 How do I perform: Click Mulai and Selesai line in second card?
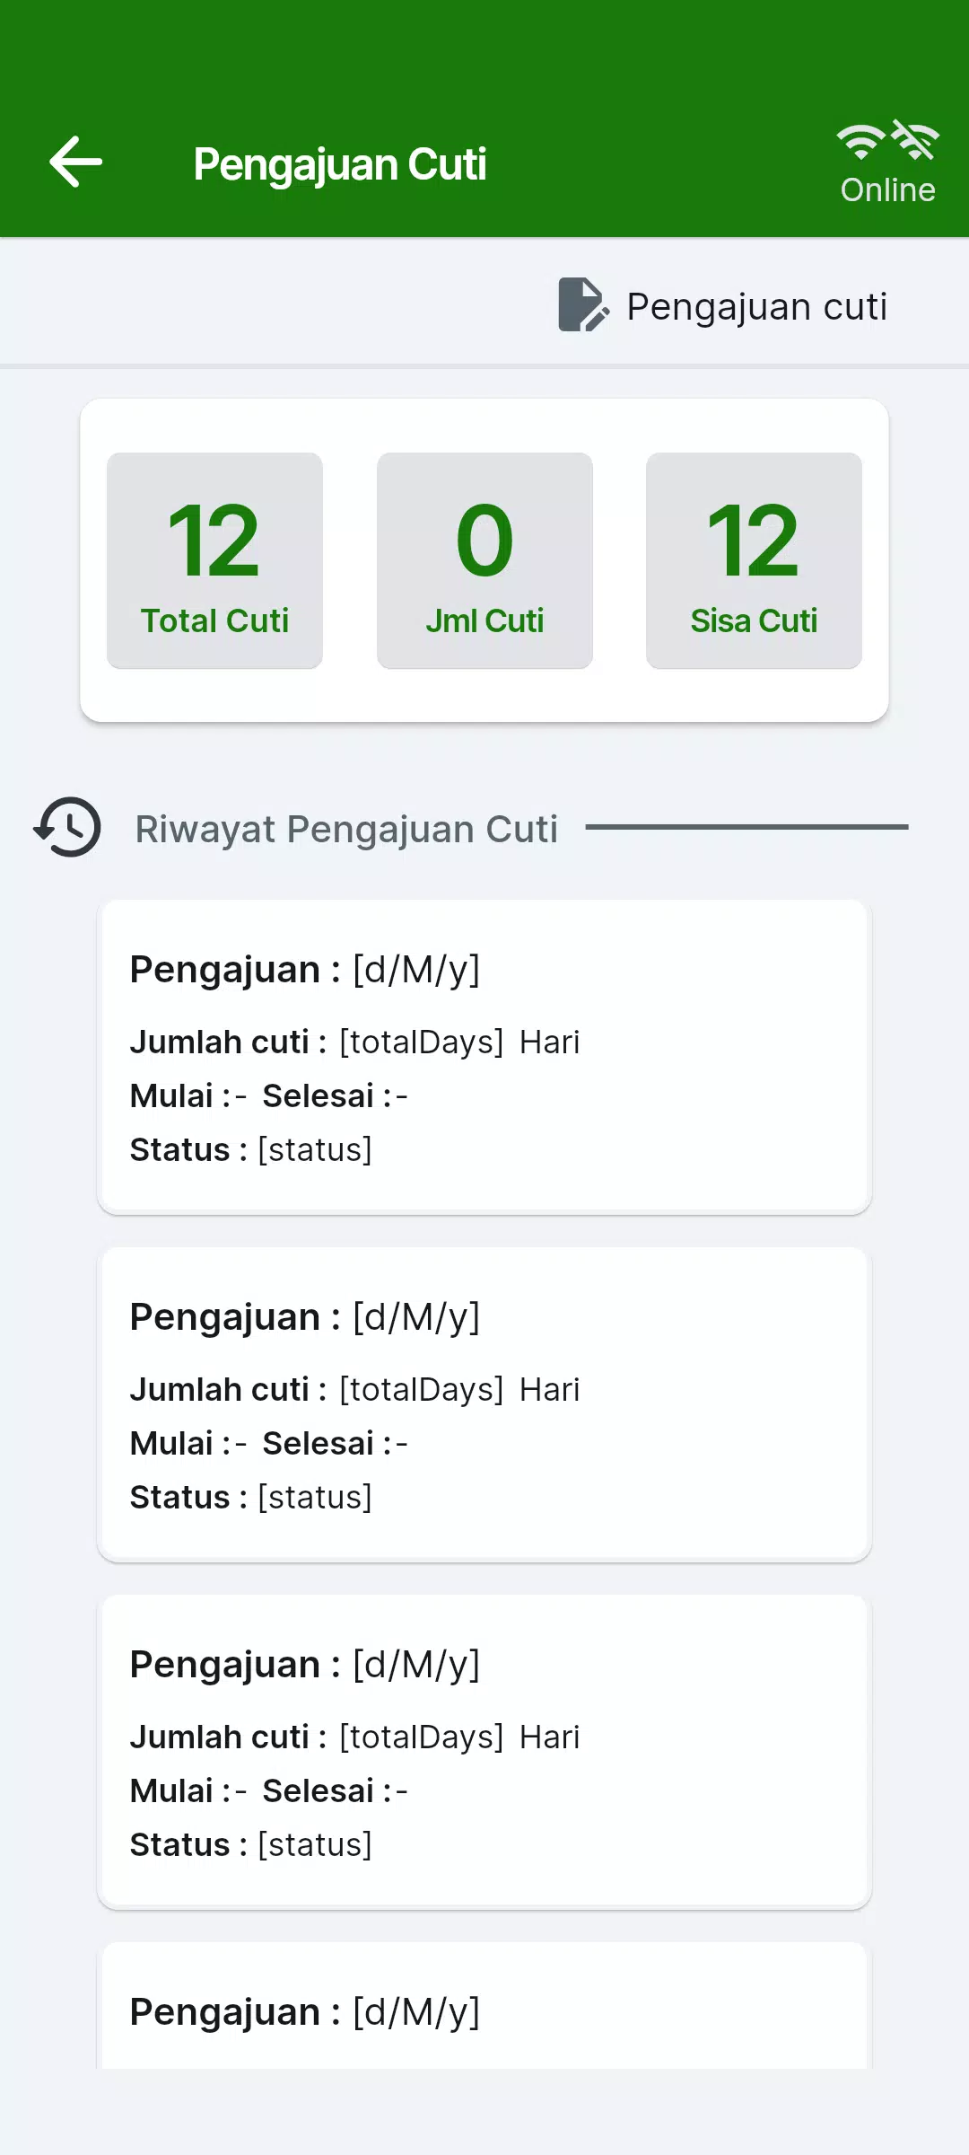[x=269, y=1443]
